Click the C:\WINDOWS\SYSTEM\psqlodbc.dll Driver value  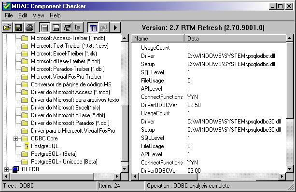click(x=231, y=56)
